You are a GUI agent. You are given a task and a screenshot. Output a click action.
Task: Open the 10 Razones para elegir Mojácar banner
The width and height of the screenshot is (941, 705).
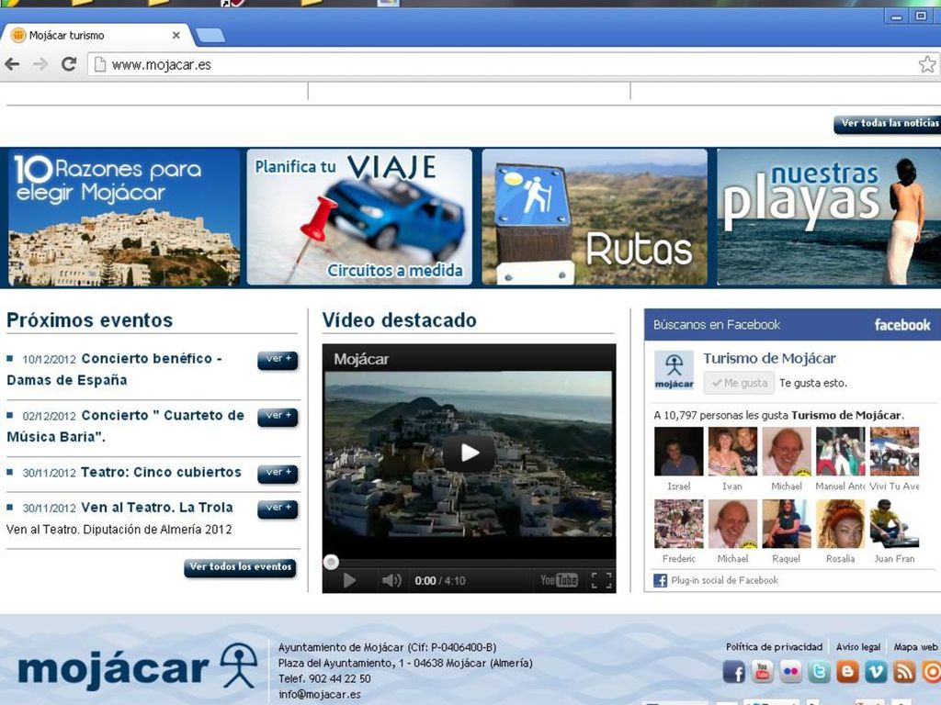click(124, 217)
